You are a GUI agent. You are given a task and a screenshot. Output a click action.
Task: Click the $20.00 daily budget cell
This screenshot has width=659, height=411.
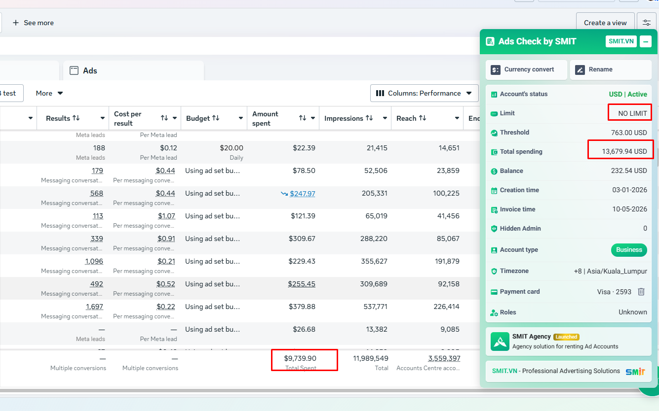pos(232,148)
